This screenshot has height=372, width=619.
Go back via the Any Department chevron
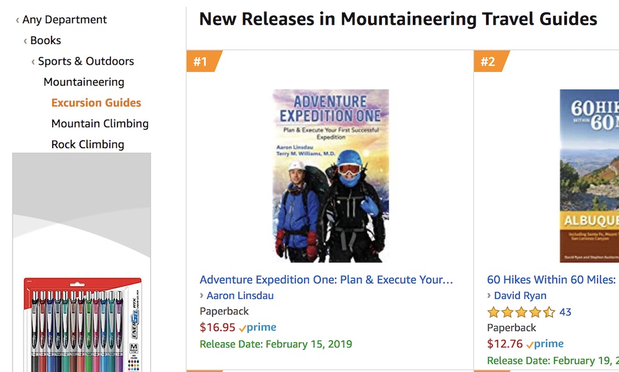coord(17,20)
